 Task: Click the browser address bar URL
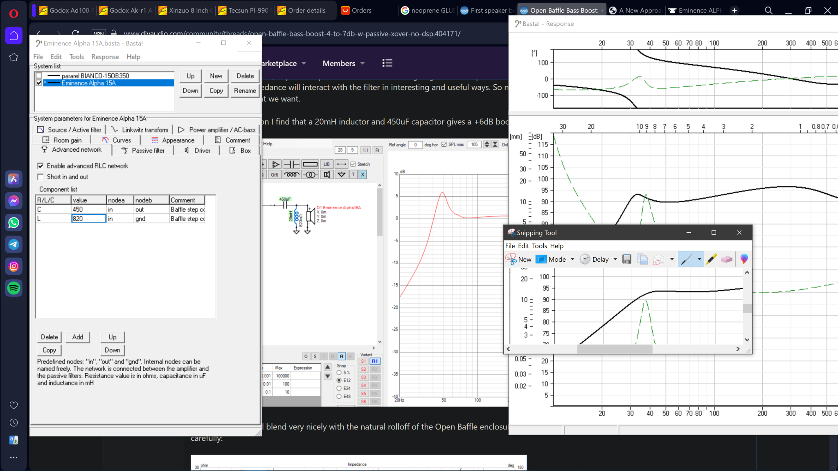point(292,34)
